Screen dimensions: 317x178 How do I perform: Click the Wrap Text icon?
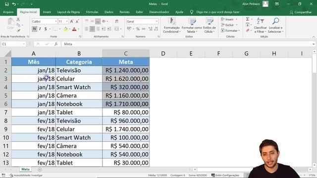(x=117, y=21)
